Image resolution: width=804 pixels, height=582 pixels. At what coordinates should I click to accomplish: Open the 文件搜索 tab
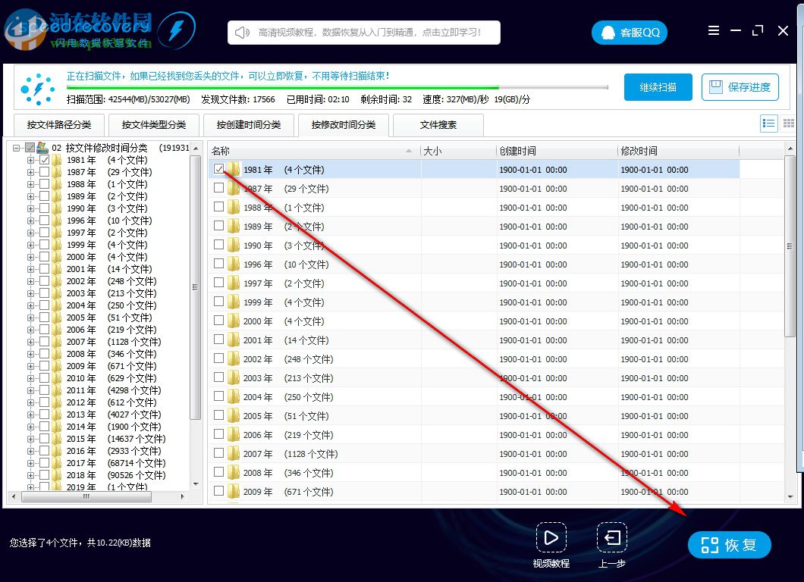pyautogui.click(x=438, y=125)
